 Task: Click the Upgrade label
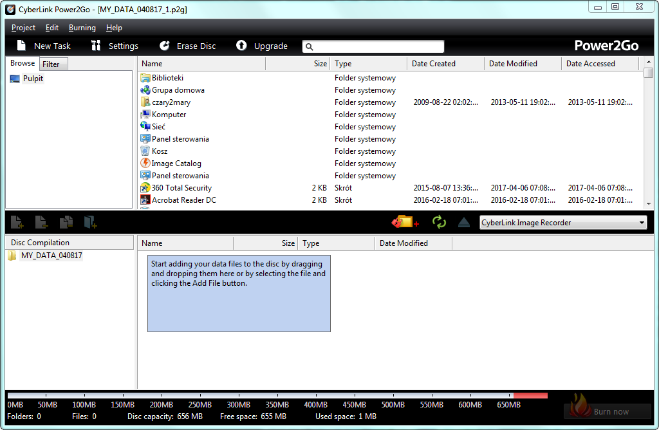[271, 46]
